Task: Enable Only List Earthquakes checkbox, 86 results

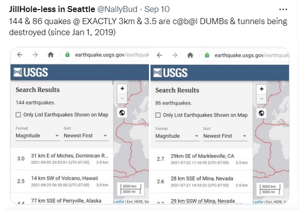Action: coord(158,115)
